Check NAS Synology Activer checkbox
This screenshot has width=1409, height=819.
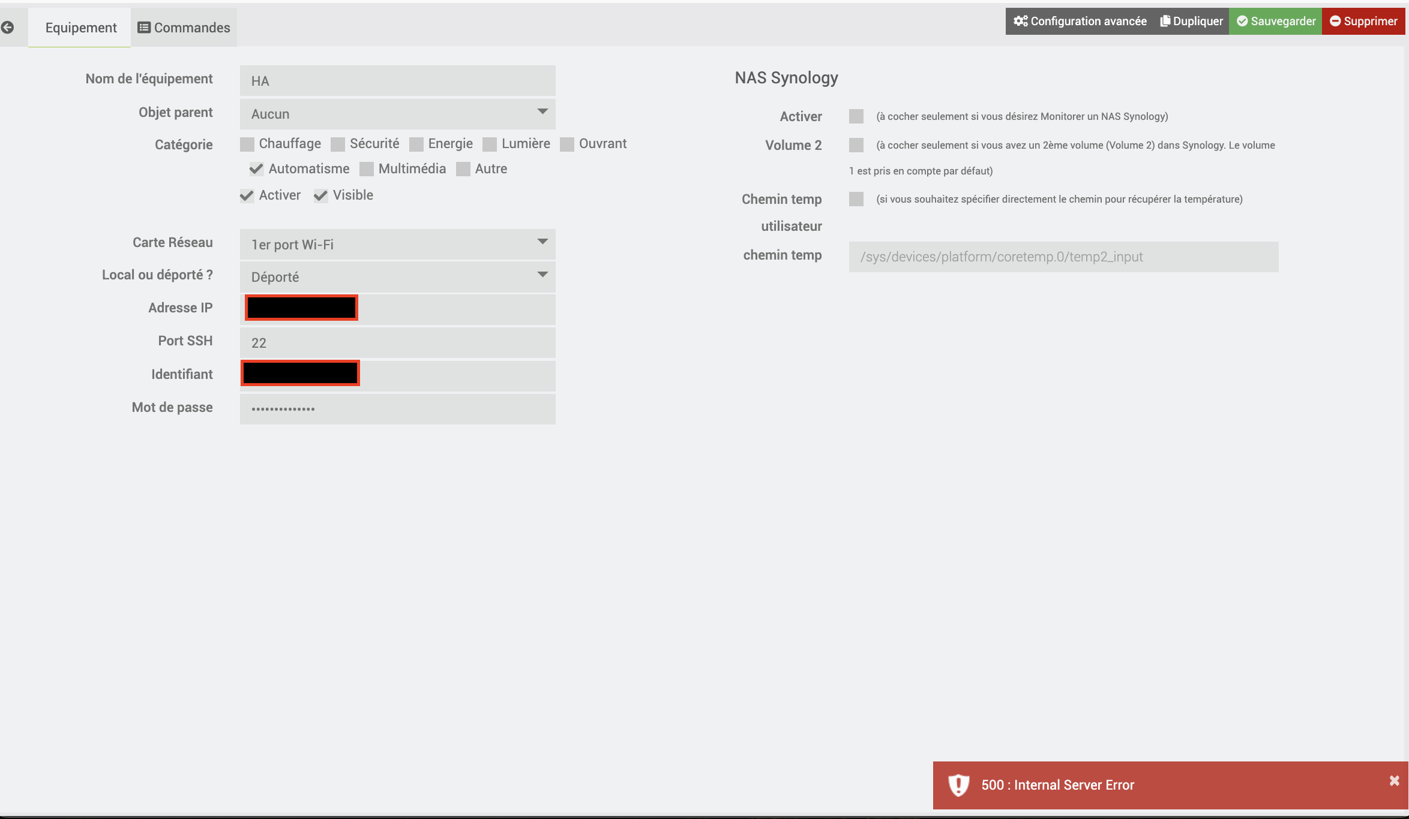[x=856, y=116]
